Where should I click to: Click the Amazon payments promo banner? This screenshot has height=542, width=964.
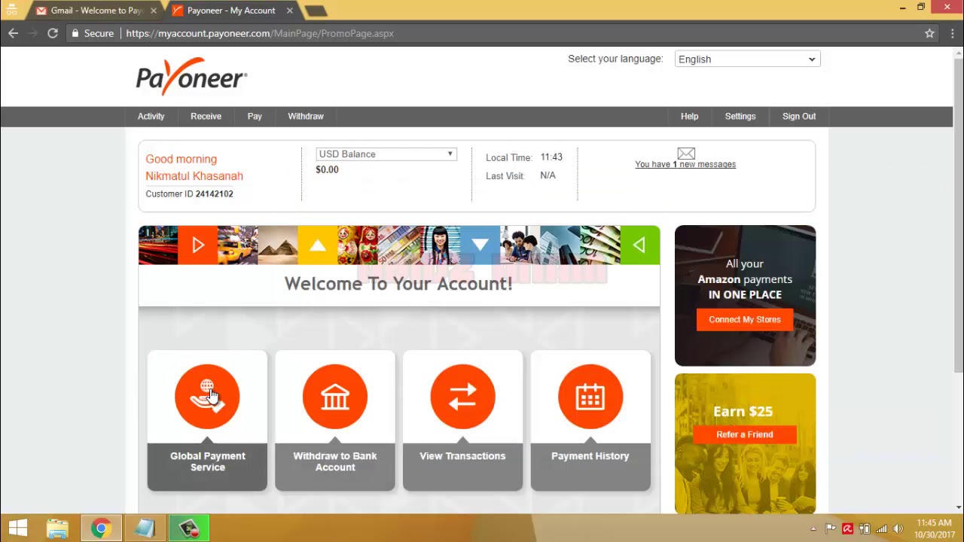pyautogui.click(x=745, y=296)
